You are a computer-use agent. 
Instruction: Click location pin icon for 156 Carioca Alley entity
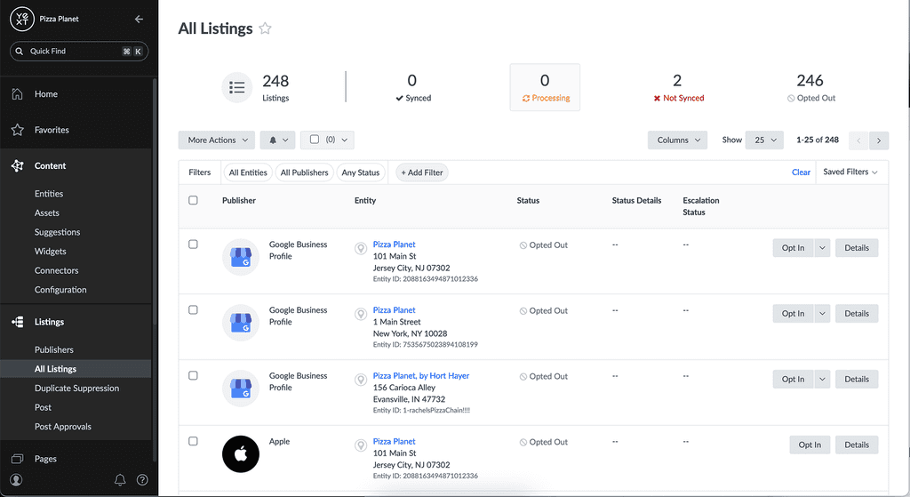(361, 380)
